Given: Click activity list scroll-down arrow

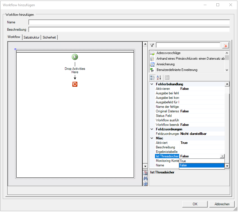Looking at the screenshot, I should tap(227, 70).
